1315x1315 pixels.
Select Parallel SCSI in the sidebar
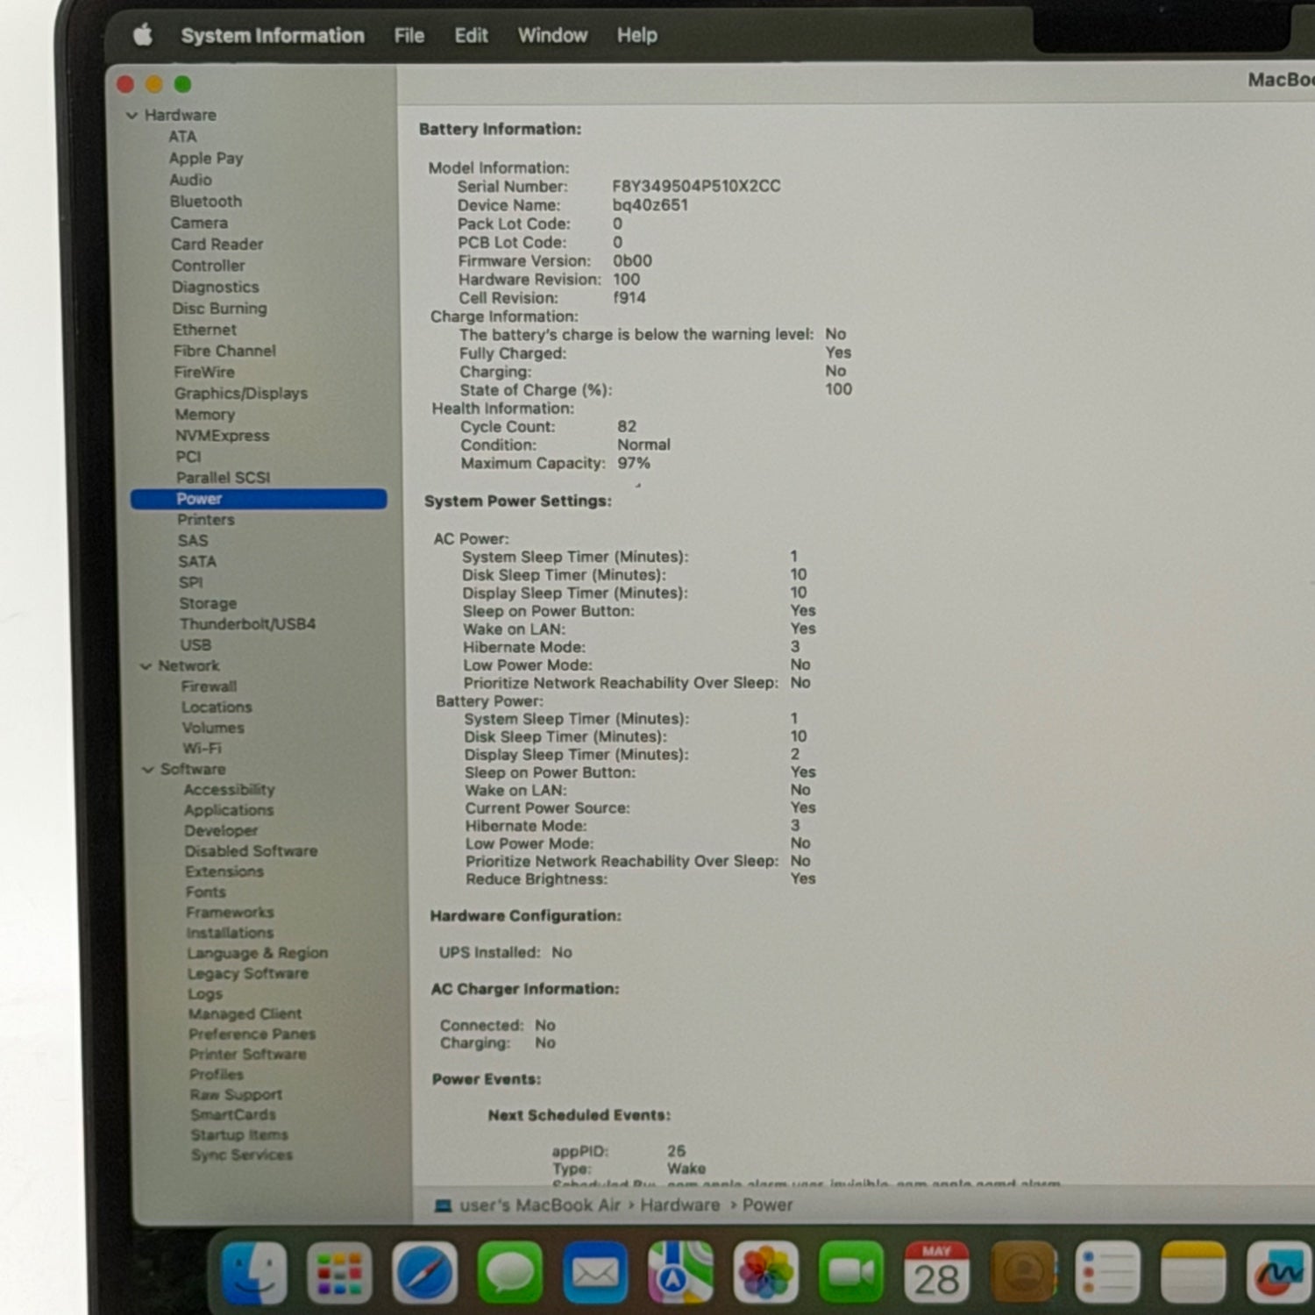click(223, 478)
